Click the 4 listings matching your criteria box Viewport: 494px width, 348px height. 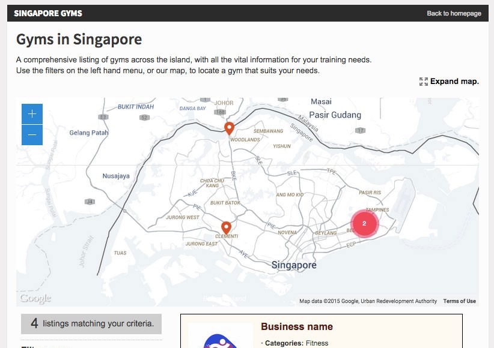coord(91,324)
